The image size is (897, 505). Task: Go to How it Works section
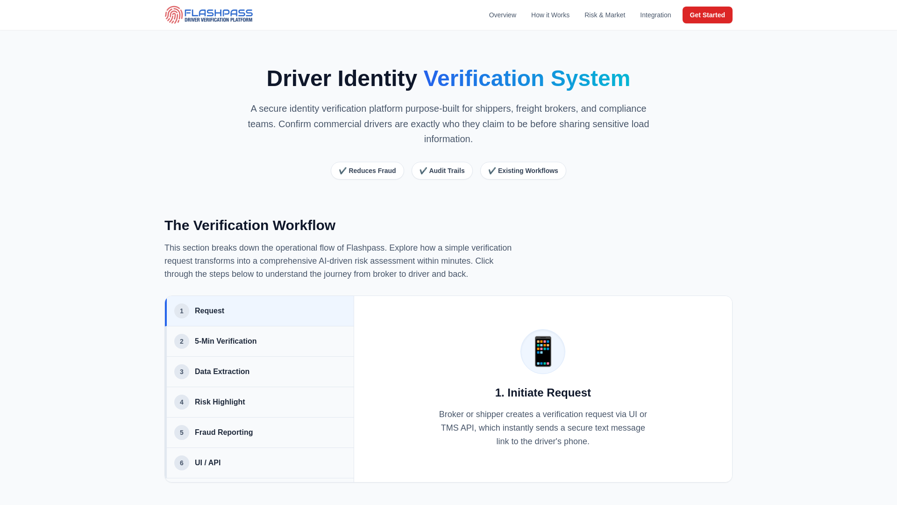click(550, 15)
